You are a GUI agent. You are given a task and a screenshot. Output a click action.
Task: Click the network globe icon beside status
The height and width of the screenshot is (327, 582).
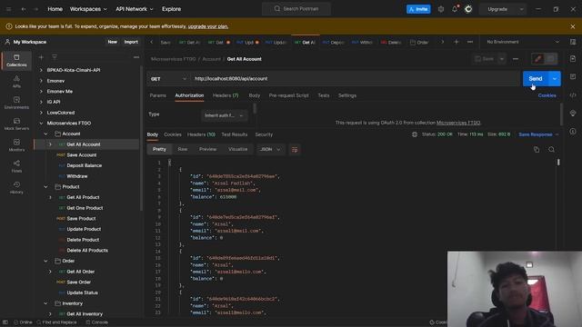(x=415, y=134)
